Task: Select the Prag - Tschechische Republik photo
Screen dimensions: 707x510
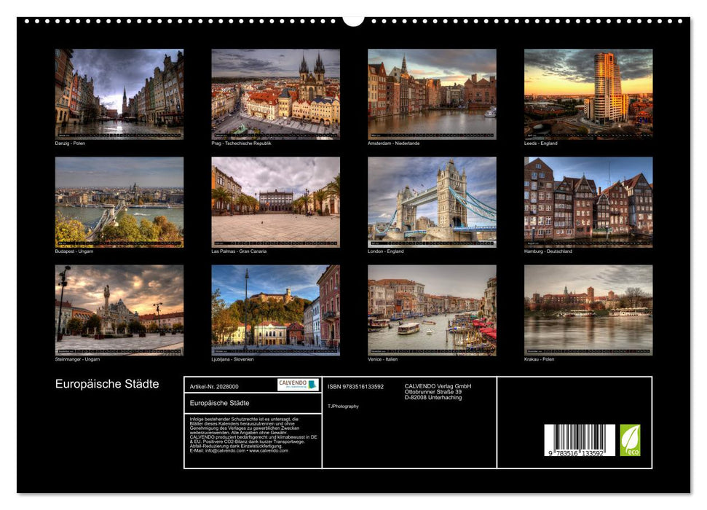Action: [275, 94]
